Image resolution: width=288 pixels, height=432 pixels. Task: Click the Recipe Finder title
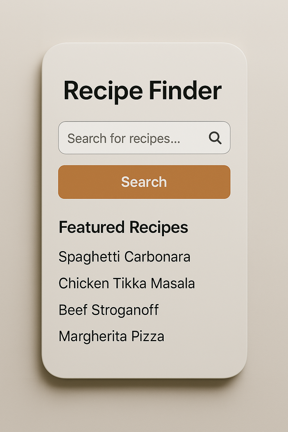(143, 91)
